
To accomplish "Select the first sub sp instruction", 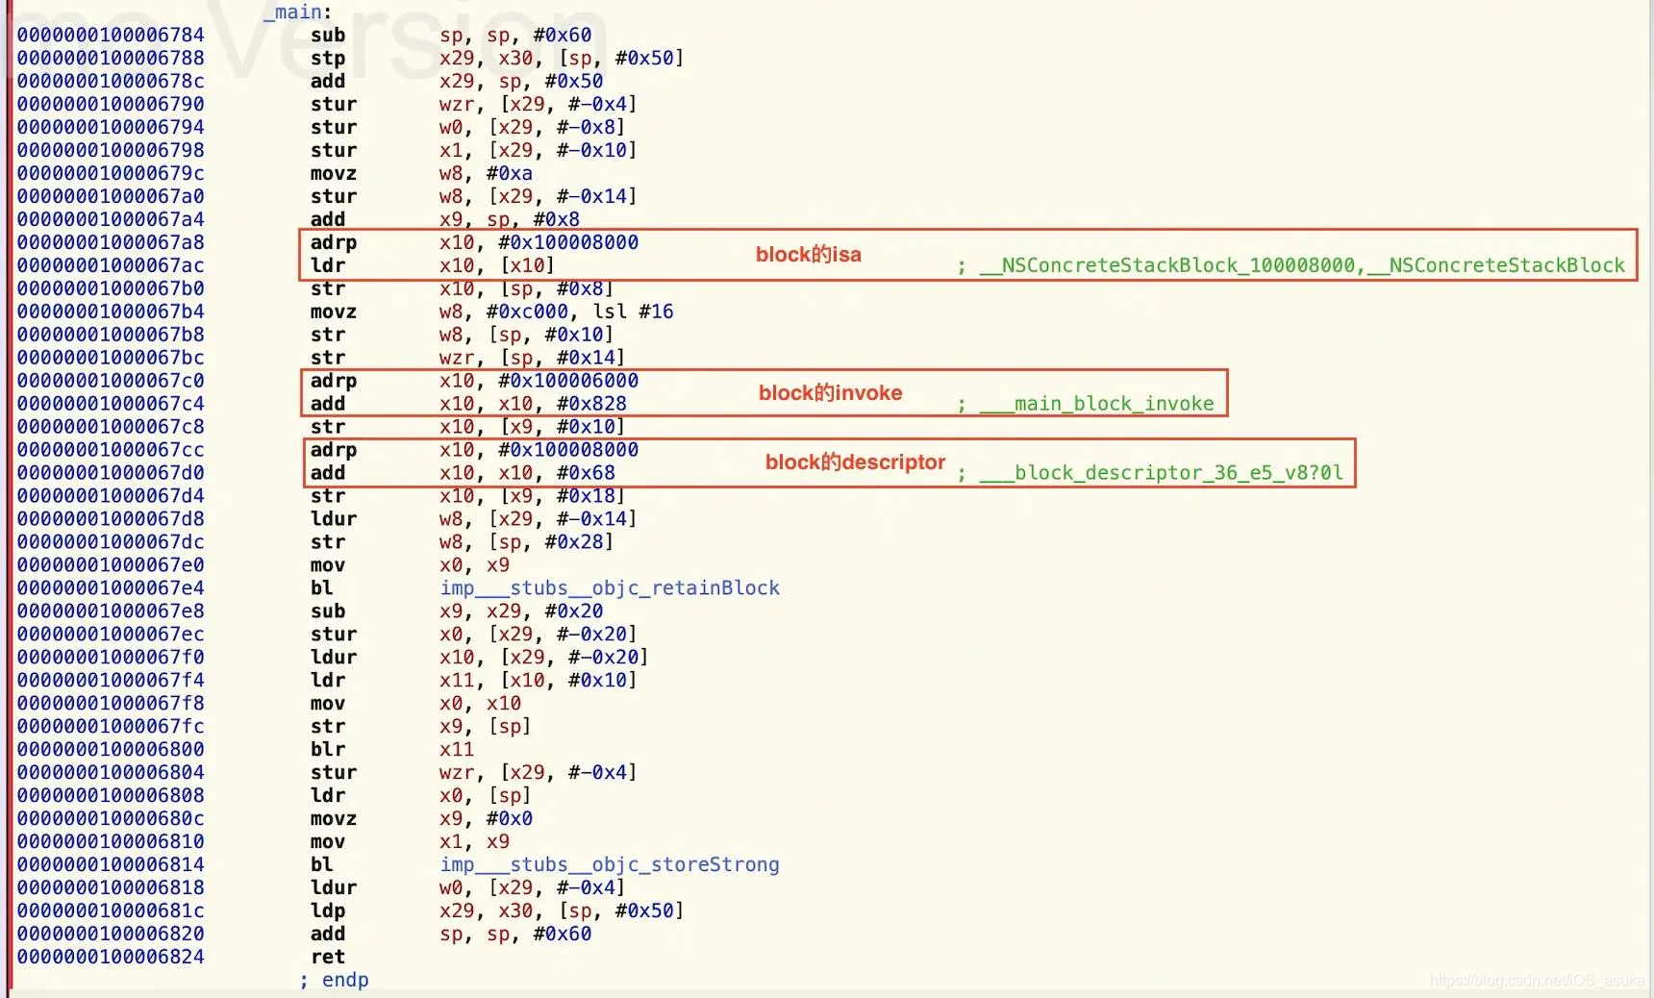I will pos(450,35).
